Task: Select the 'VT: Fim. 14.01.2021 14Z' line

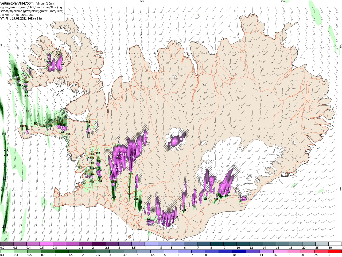Action: point(16,18)
